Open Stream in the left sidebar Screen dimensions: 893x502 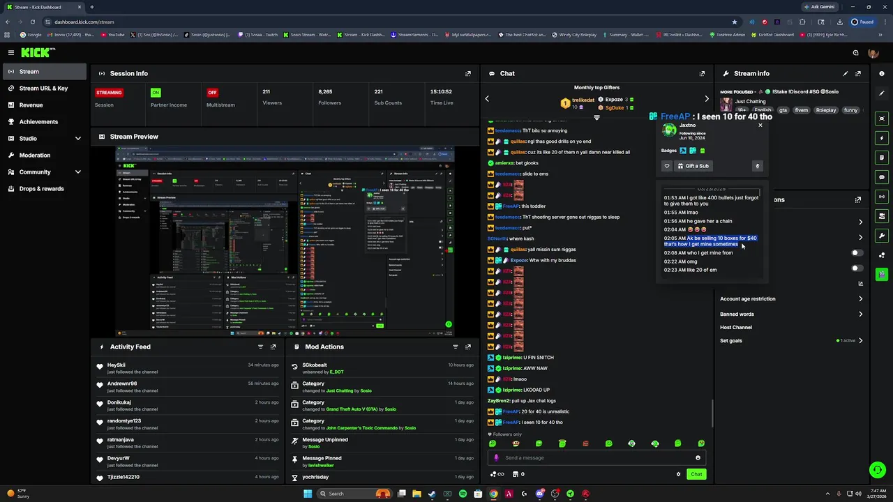[x=43, y=71]
